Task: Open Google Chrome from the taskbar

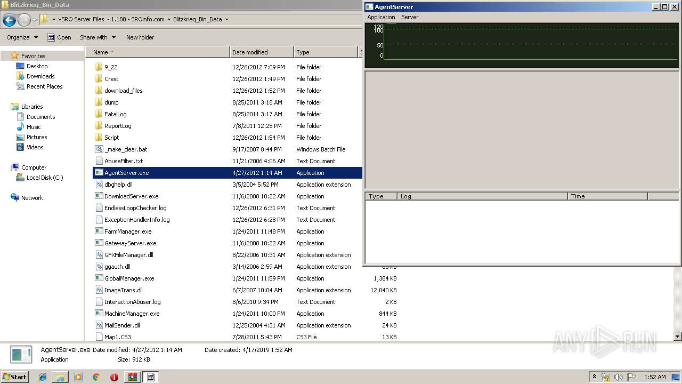Action: [96, 377]
